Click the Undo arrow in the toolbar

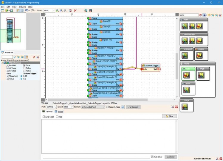(27, 10)
